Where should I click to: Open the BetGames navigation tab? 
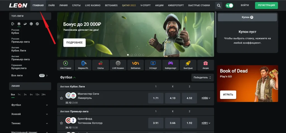111,6
